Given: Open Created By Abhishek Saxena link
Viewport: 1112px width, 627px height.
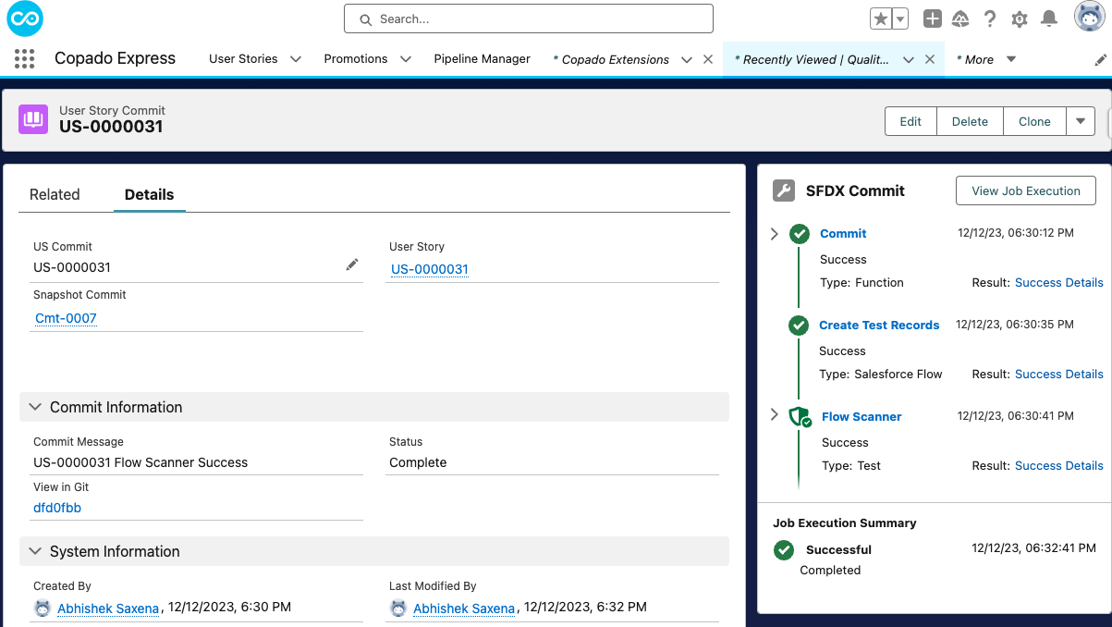Looking at the screenshot, I should point(108,609).
